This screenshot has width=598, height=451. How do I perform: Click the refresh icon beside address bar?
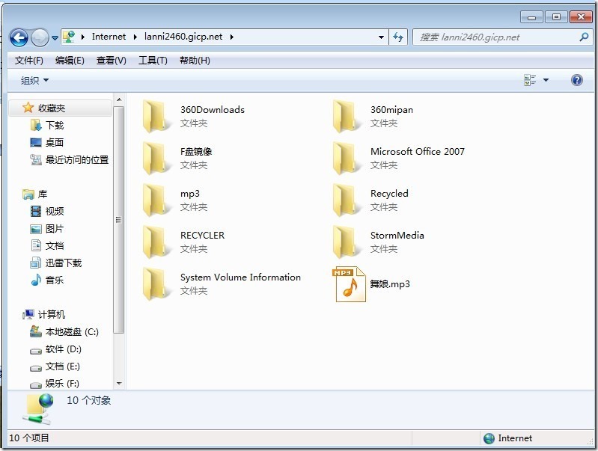[x=398, y=37]
